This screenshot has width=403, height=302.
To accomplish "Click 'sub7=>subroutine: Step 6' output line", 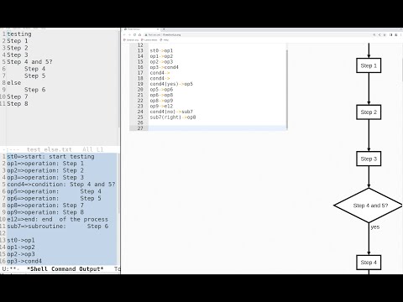I will [57, 226].
